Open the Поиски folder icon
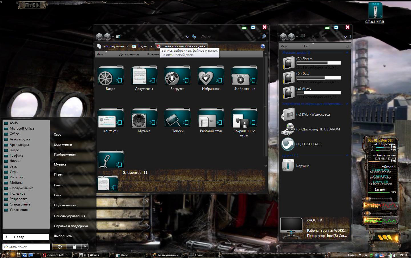This screenshot has height=258, width=411. tap(177, 118)
